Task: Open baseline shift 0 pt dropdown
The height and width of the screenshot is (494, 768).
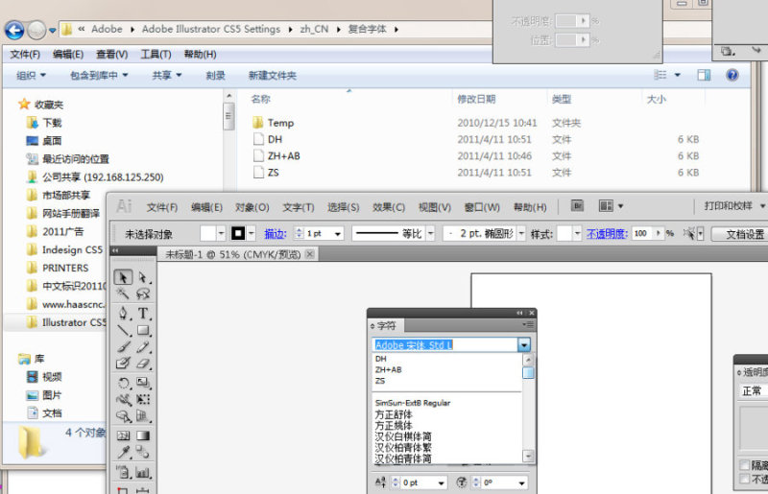Action: [x=442, y=483]
